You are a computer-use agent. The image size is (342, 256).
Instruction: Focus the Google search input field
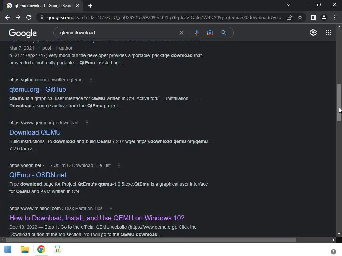(x=118, y=33)
